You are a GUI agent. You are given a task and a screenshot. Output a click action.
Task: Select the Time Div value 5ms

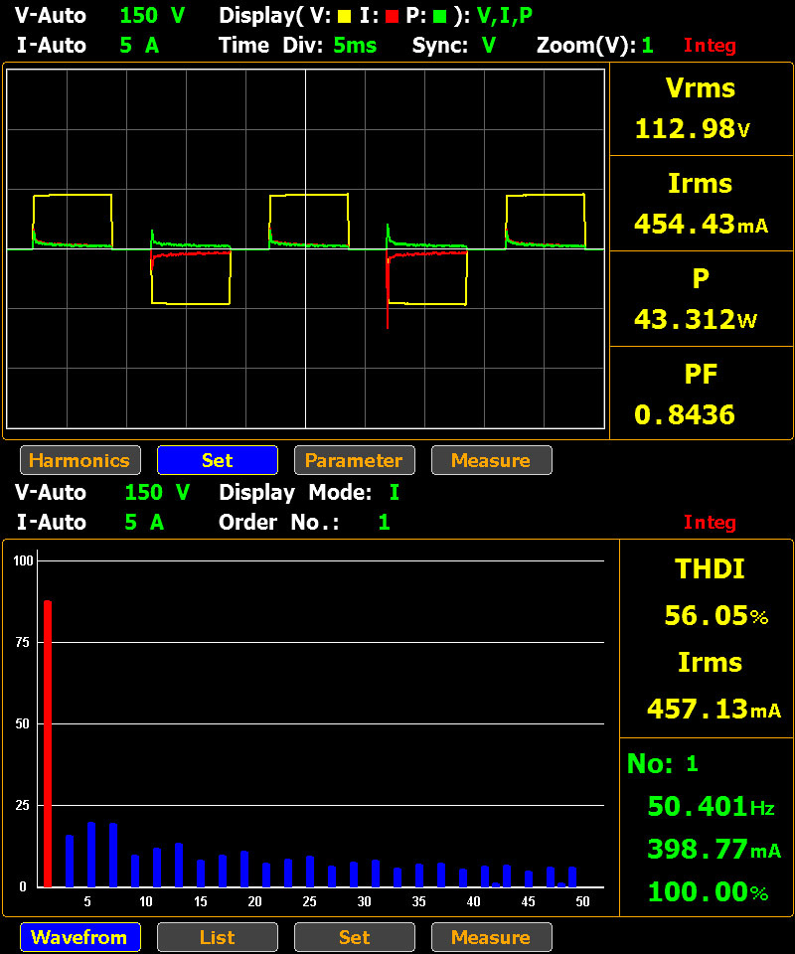click(355, 45)
